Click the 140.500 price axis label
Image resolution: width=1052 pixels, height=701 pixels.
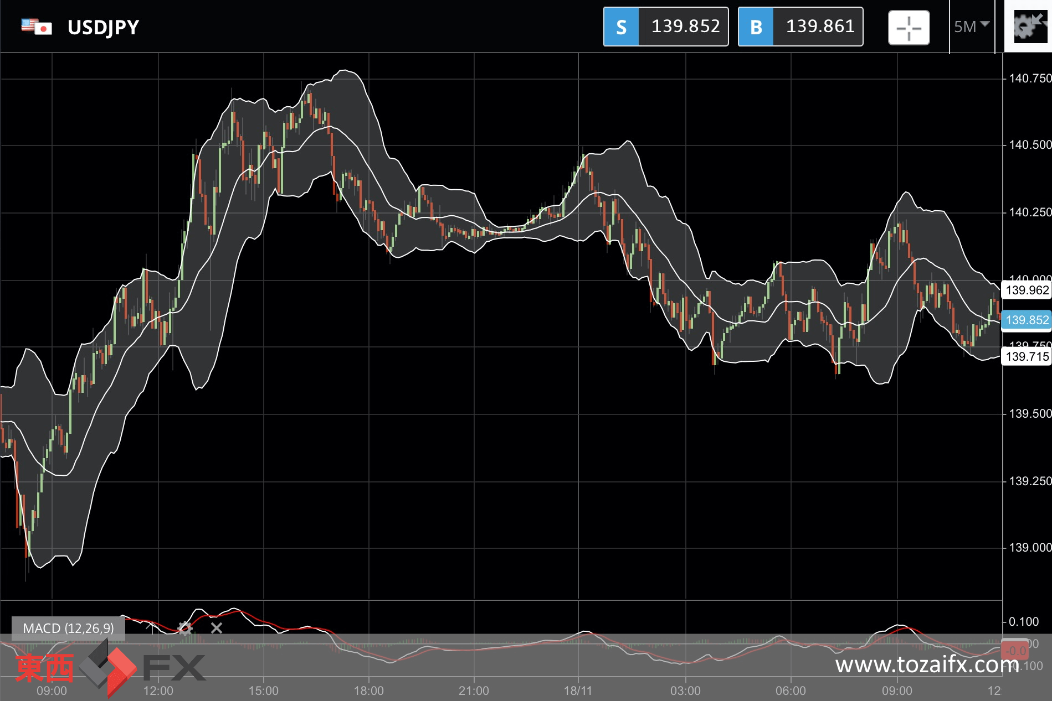click(x=1029, y=145)
